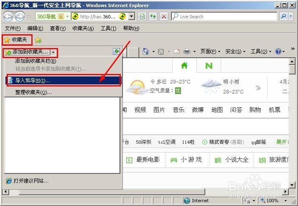
Task: Click the browser Back arrow button
Action: coord(8,17)
